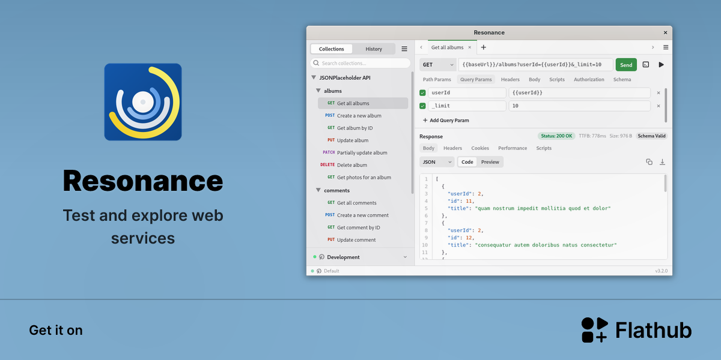Click the _limit value field containing 10
Image resolution: width=721 pixels, height=360 pixels.
(579, 106)
